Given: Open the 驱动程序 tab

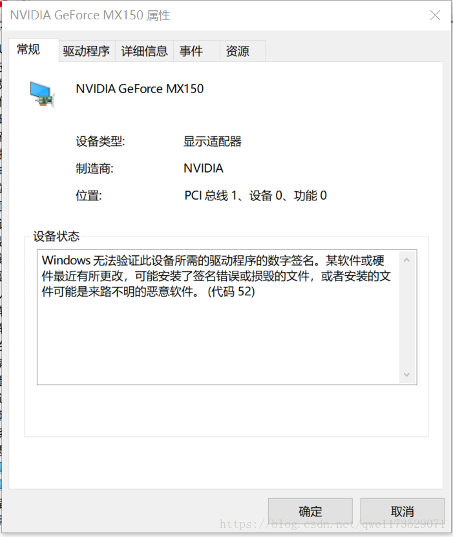Looking at the screenshot, I should pyautogui.click(x=87, y=51).
